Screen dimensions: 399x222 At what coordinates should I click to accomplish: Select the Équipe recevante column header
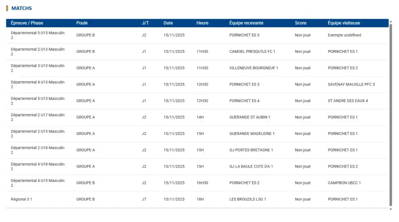(x=246, y=23)
